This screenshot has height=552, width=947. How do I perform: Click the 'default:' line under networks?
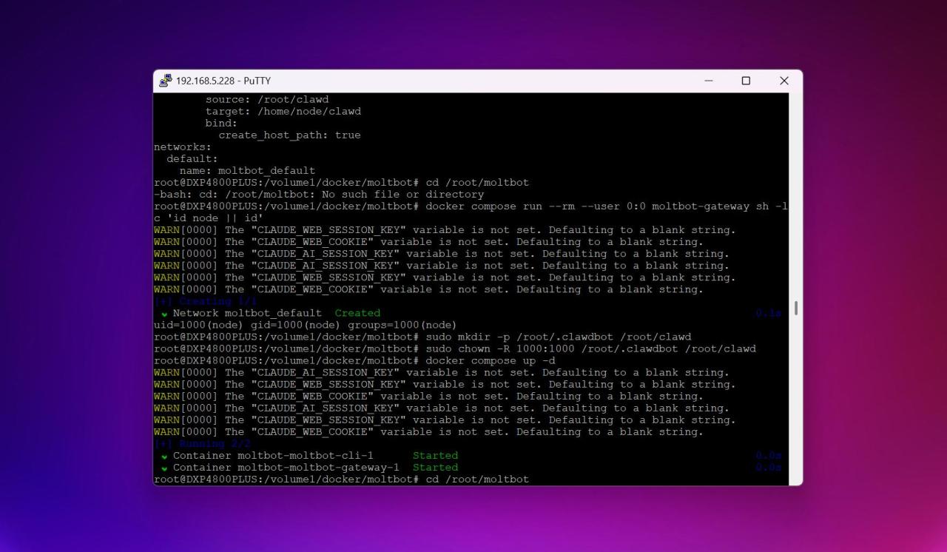point(192,158)
